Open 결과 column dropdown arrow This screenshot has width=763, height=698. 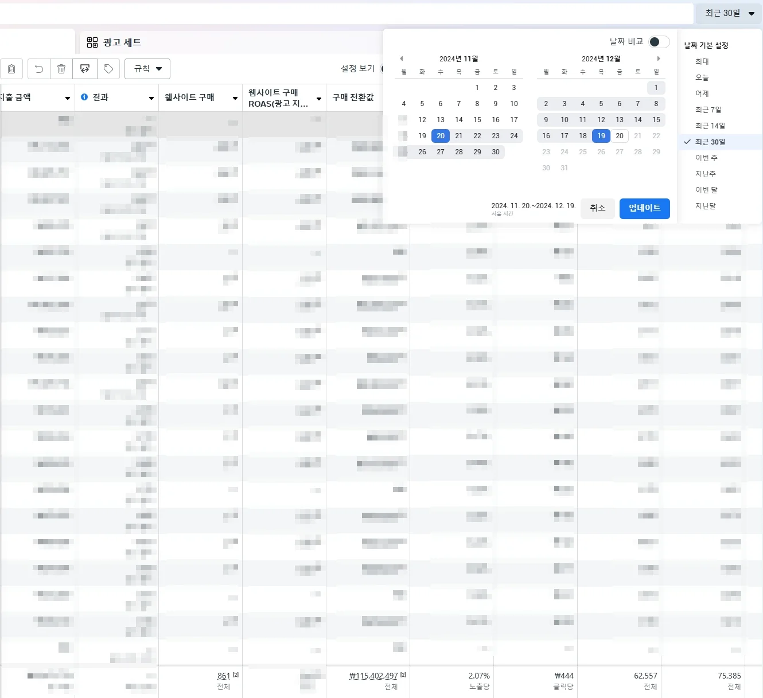(151, 98)
